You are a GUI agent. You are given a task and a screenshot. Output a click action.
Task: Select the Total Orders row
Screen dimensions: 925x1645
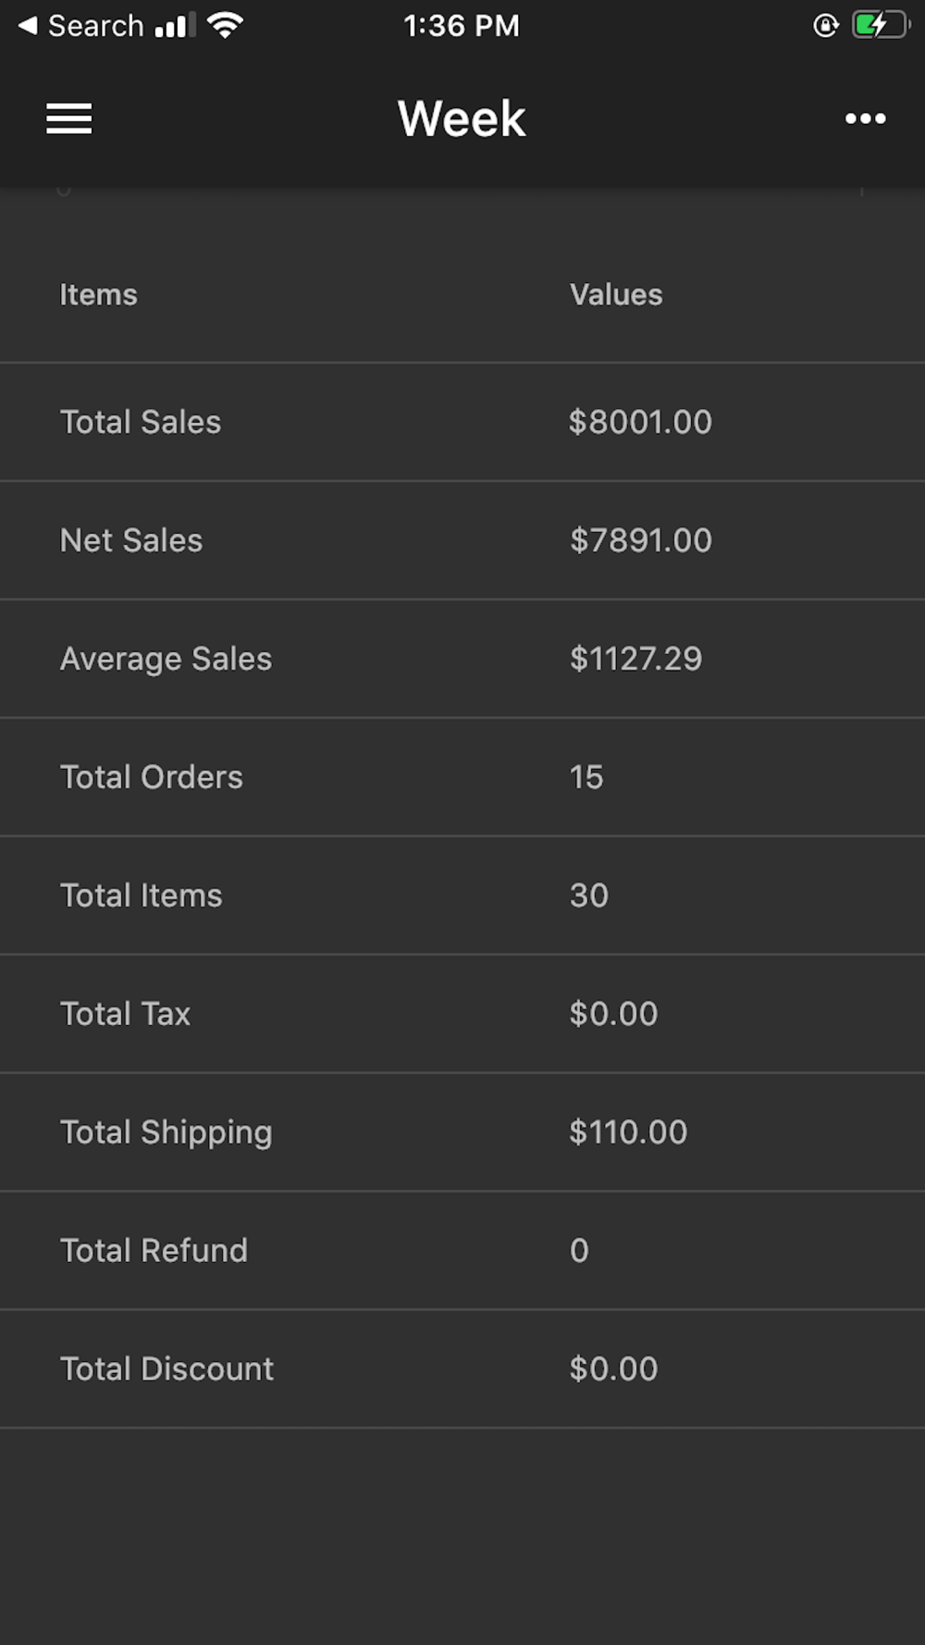(462, 777)
